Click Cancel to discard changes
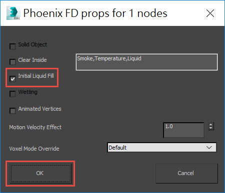 (186, 174)
